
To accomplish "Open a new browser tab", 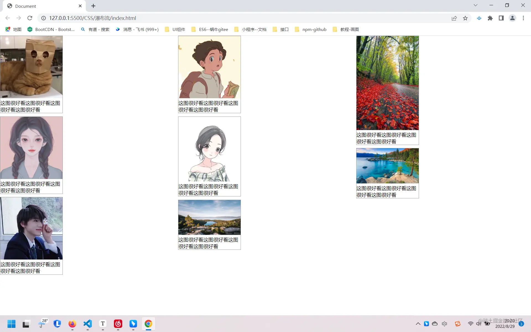I will [x=93, y=6].
